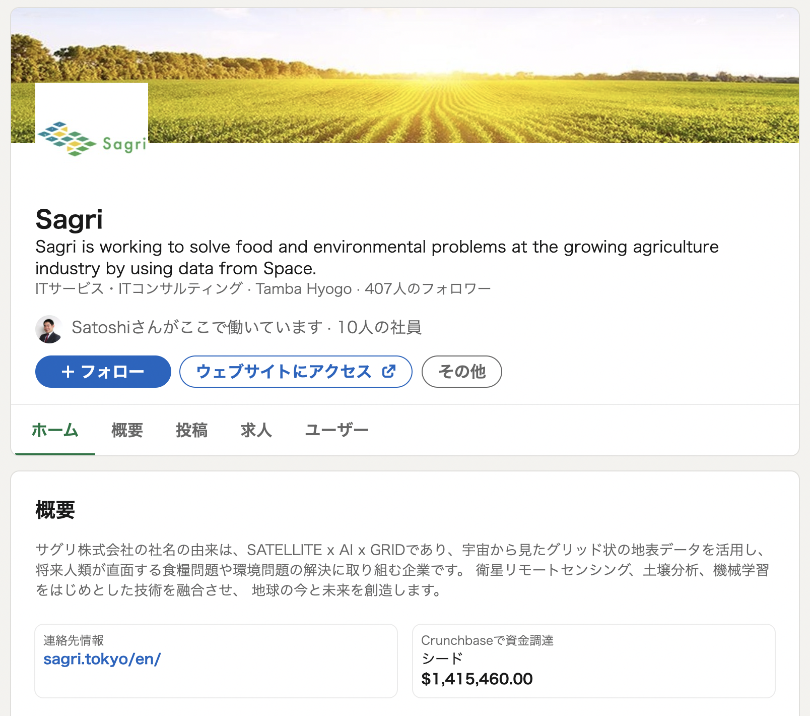Go to the 求人 jobs tab
Image resolution: width=810 pixels, height=716 pixels.
pos(256,430)
